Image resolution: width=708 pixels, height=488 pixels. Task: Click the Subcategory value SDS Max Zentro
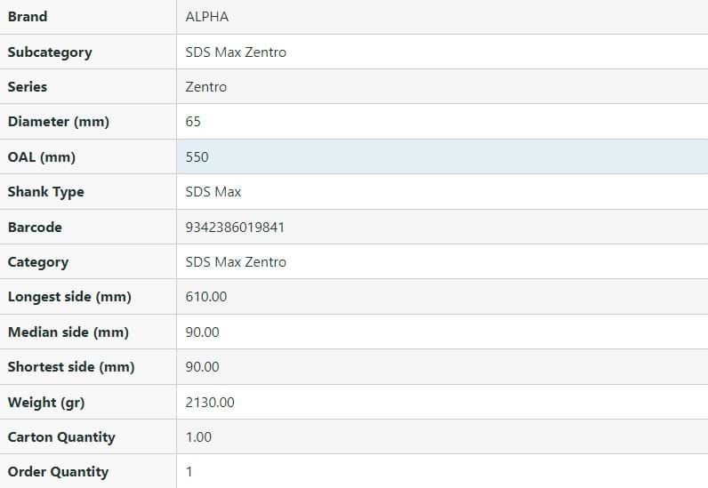[236, 52]
